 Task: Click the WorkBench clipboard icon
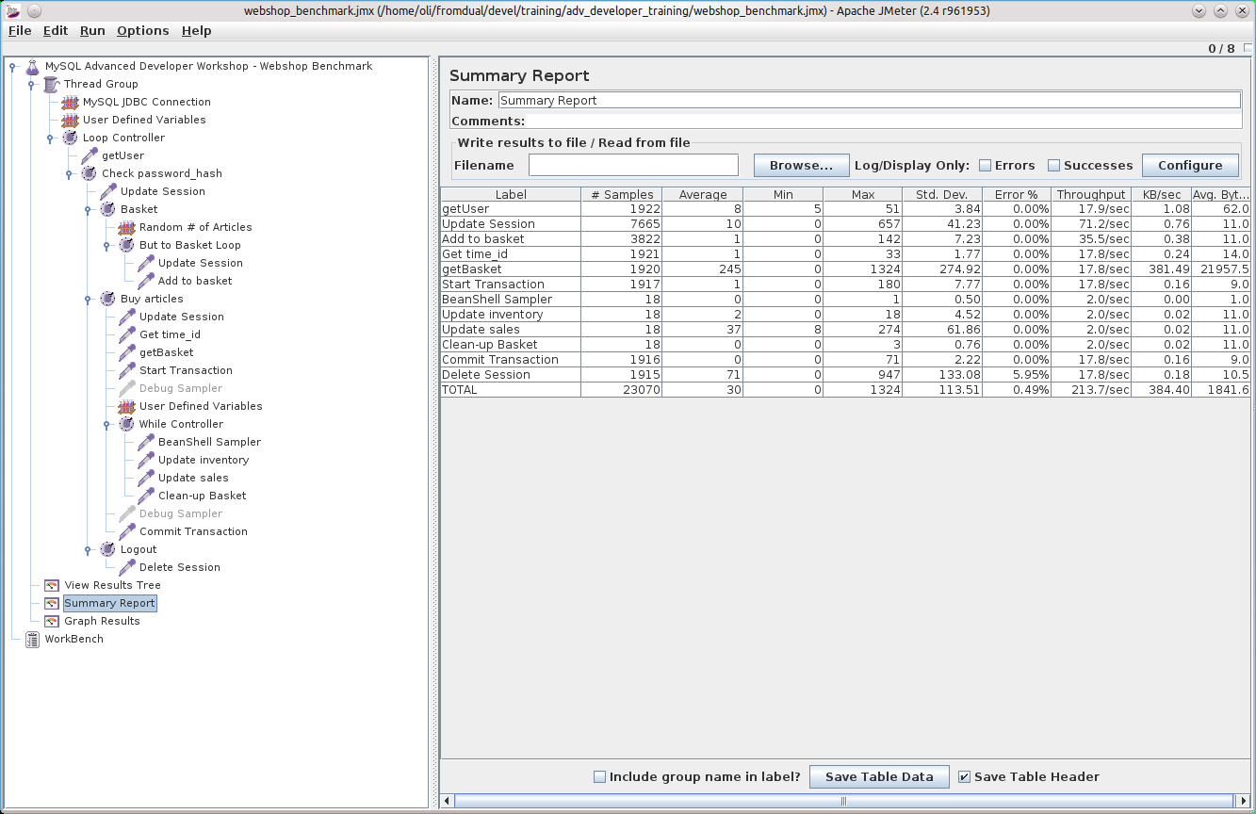coord(33,639)
